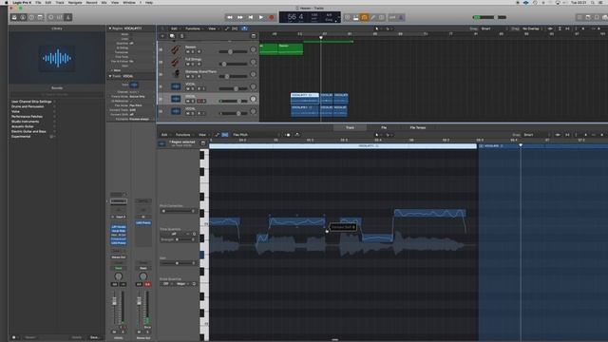Click the Save button in Library footer
This screenshot has width=608, height=342.
tap(94, 337)
